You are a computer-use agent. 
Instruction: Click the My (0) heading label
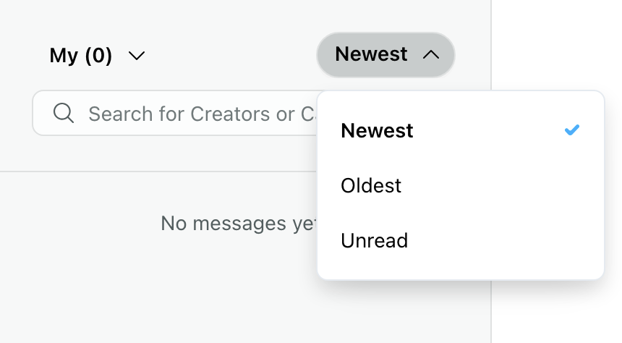pyautogui.click(x=81, y=55)
